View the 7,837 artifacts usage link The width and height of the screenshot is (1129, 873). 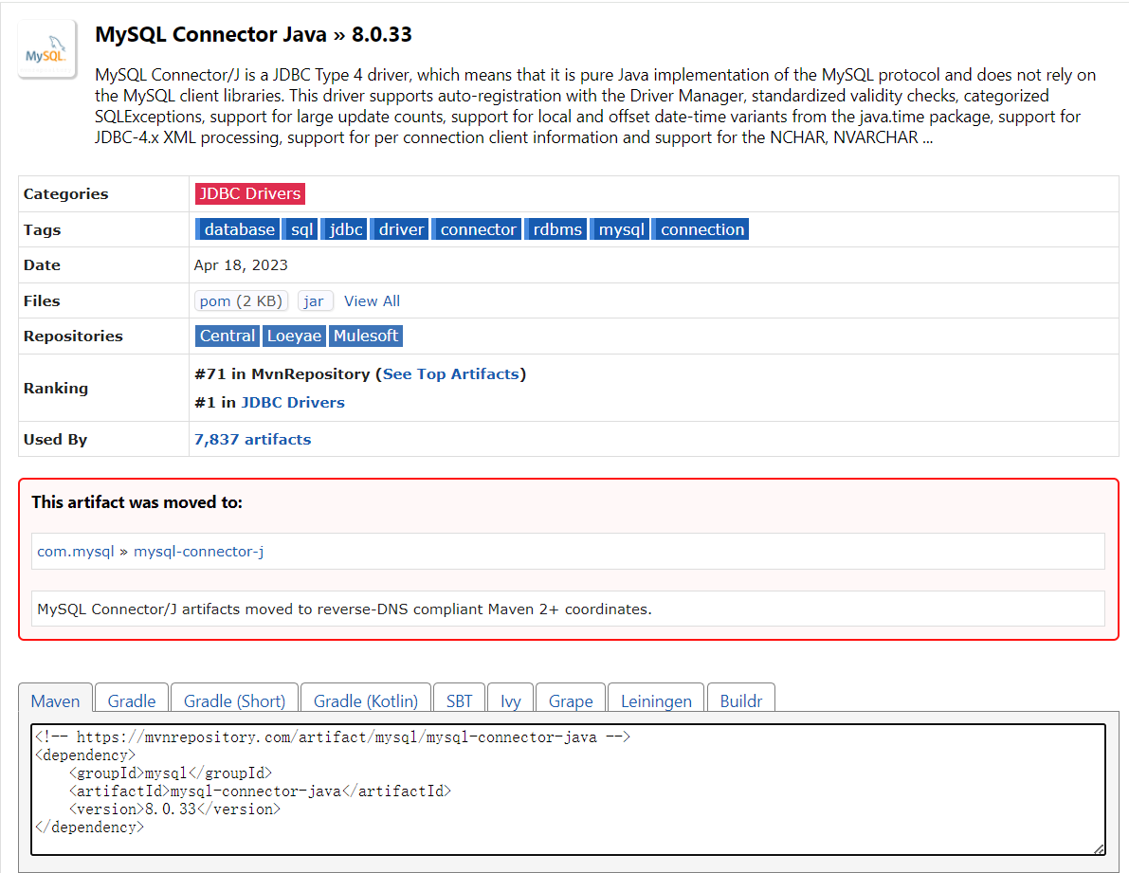pyautogui.click(x=253, y=439)
